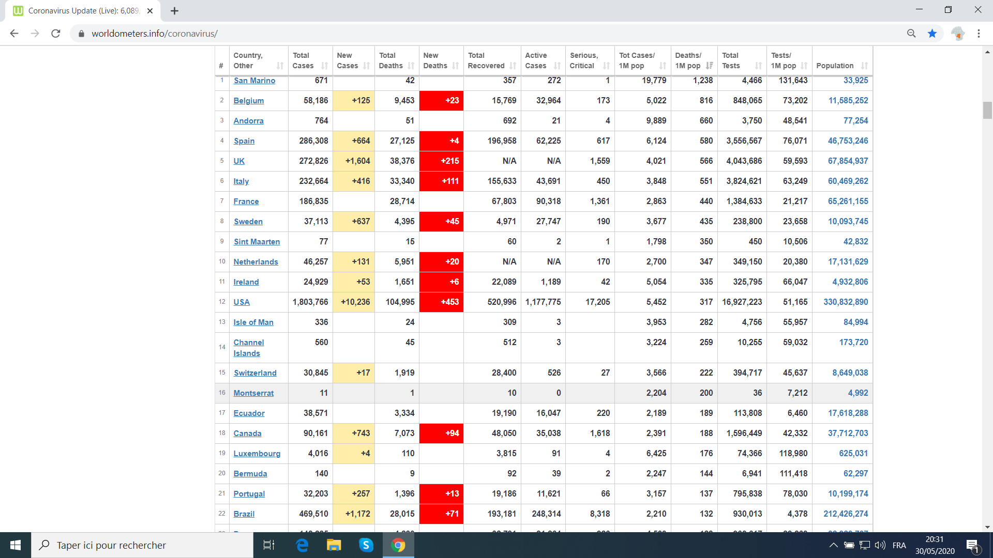Screen dimensions: 993x558
Task: Open the Chrome profile avatar
Action: point(958,34)
